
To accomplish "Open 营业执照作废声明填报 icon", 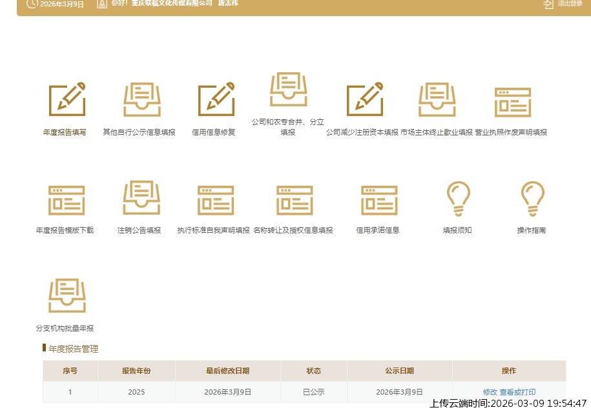I will (x=512, y=102).
